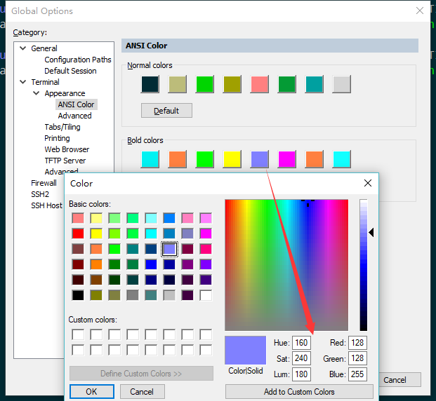Click the Sat value field
This screenshot has height=401, width=436.
click(301, 358)
